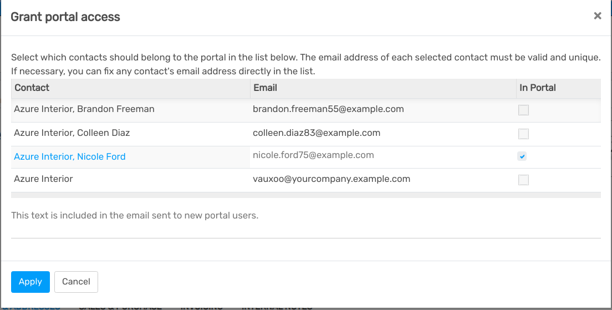Close the Grant portal access dialog
Image resolution: width=612 pixels, height=310 pixels.
[x=597, y=16]
